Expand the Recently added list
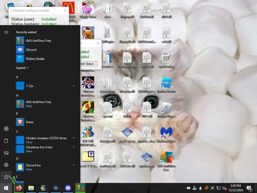Image resolution: width=257 pixels, height=193 pixels. [22, 68]
